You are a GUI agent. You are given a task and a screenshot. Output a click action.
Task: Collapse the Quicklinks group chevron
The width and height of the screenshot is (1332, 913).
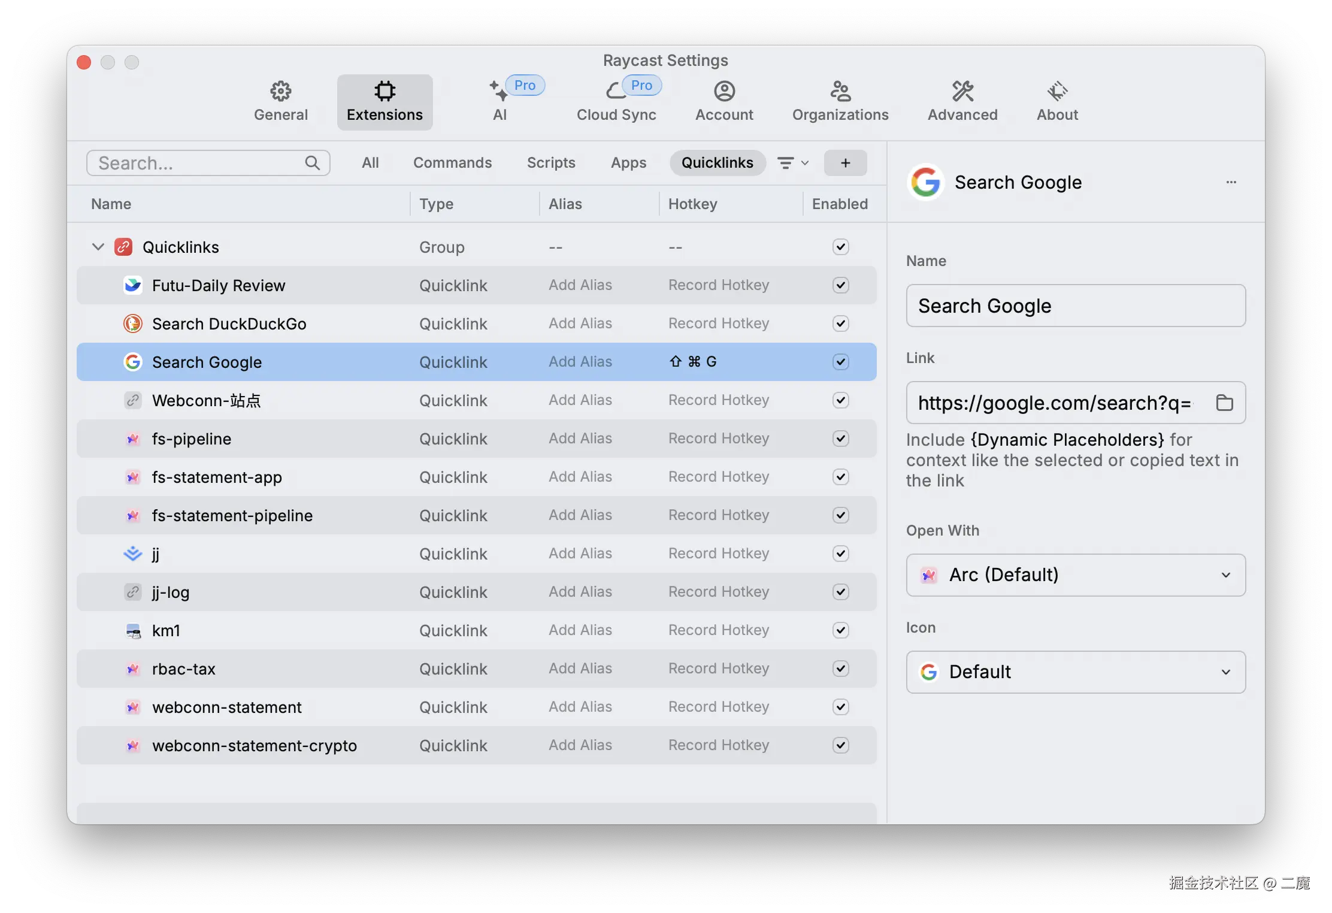[x=98, y=247]
